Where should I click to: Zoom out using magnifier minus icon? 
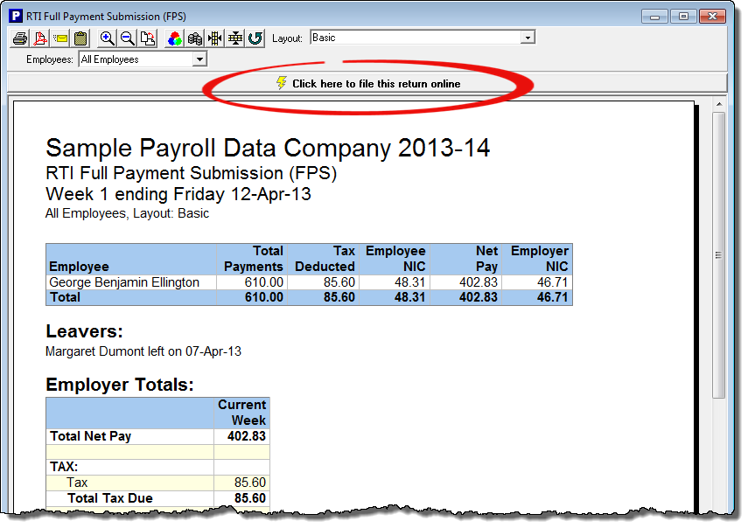pyautogui.click(x=128, y=38)
